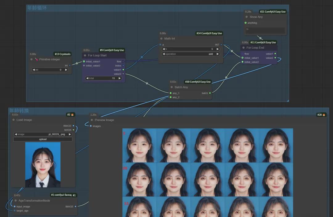
Task: Click the Primitive integer node's pin icon
Action: point(36,59)
